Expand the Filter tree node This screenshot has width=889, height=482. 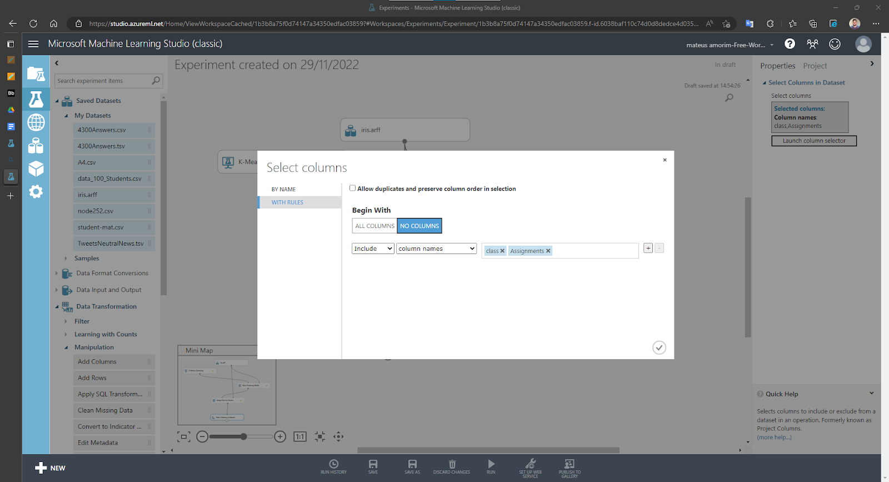(x=66, y=321)
